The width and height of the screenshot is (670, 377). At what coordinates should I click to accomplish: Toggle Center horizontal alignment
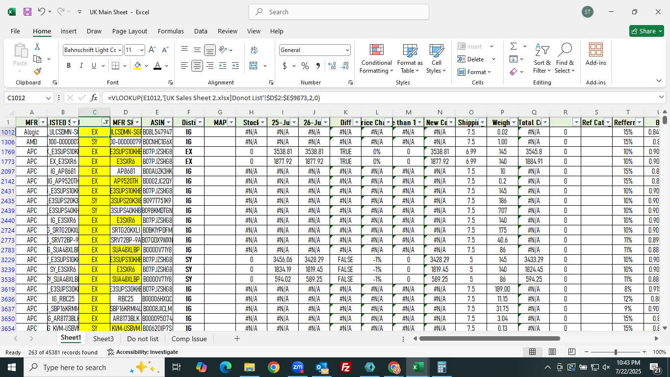point(197,66)
